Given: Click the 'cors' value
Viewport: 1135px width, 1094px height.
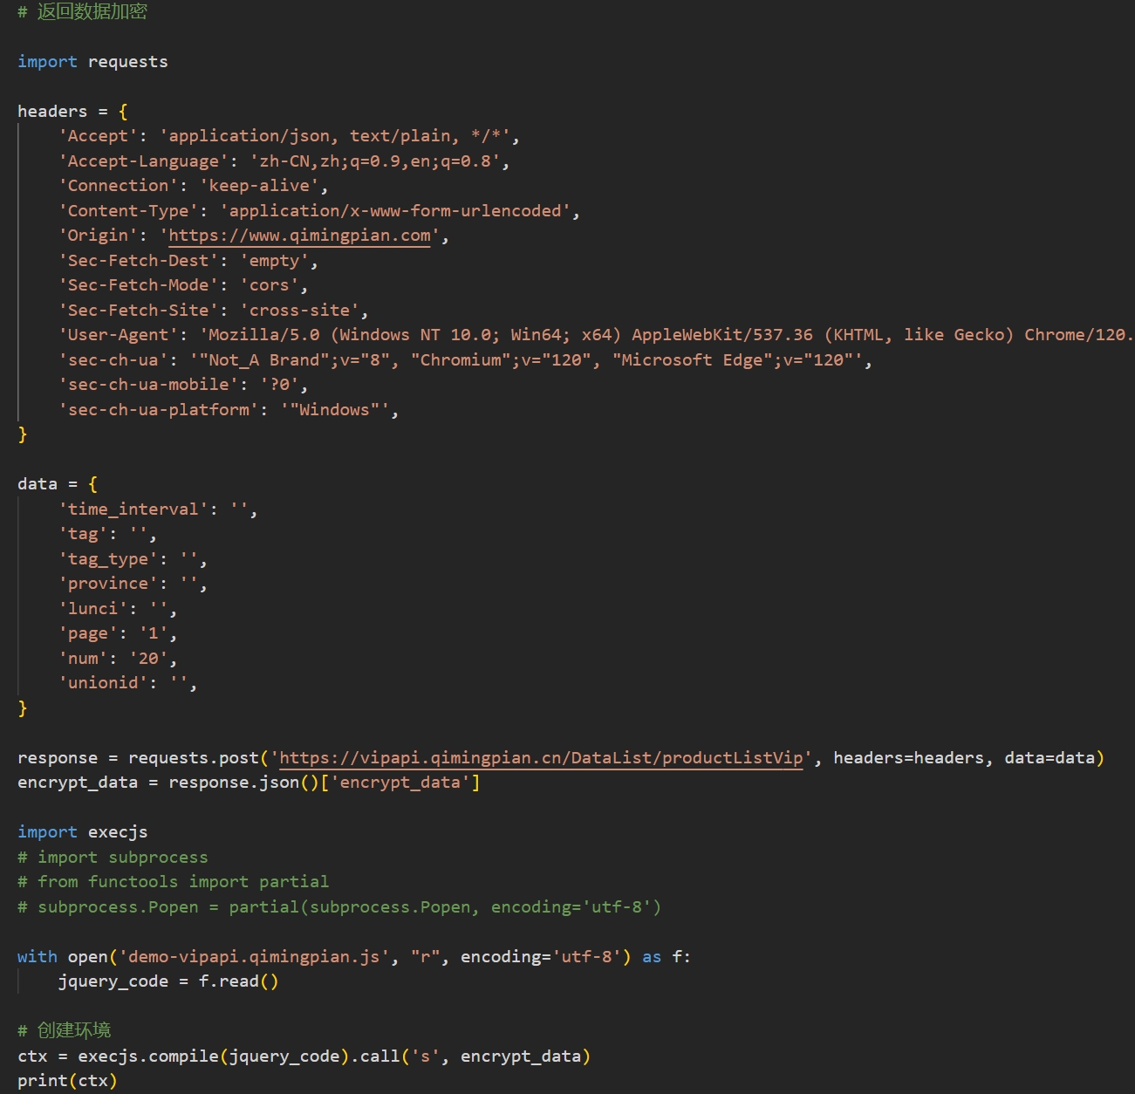Looking at the screenshot, I should 269,285.
